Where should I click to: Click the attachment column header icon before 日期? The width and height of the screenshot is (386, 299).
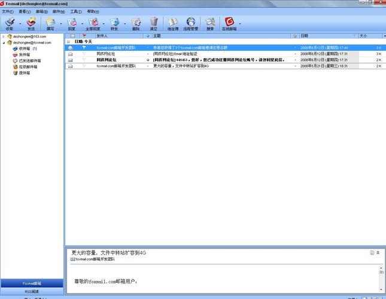(295, 36)
